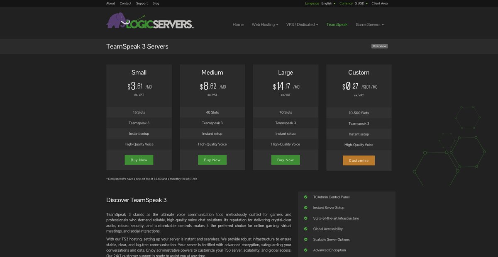Click the orange Customise button
Image resolution: width=498 pixels, height=257 pixels.
click(x=359, y=160)
